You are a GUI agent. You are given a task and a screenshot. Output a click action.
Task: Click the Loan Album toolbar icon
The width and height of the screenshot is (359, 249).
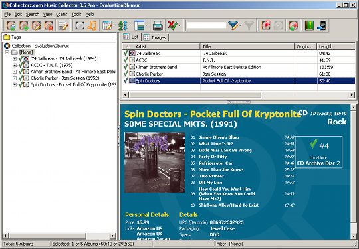pos(265,25)
